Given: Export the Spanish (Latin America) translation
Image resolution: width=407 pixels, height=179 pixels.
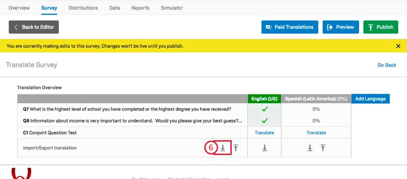Looking at the screenshot, I should coord(310,148).
